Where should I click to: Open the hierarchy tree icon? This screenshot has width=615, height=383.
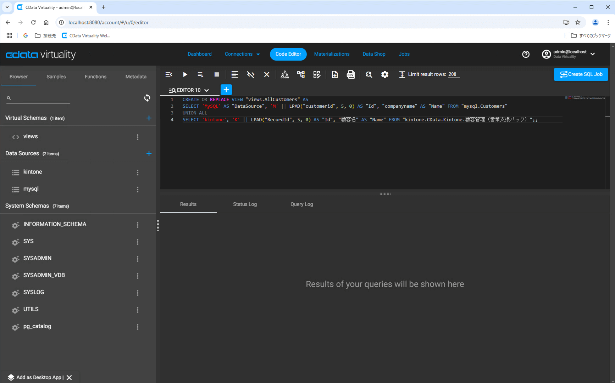[x=285, y=74]
